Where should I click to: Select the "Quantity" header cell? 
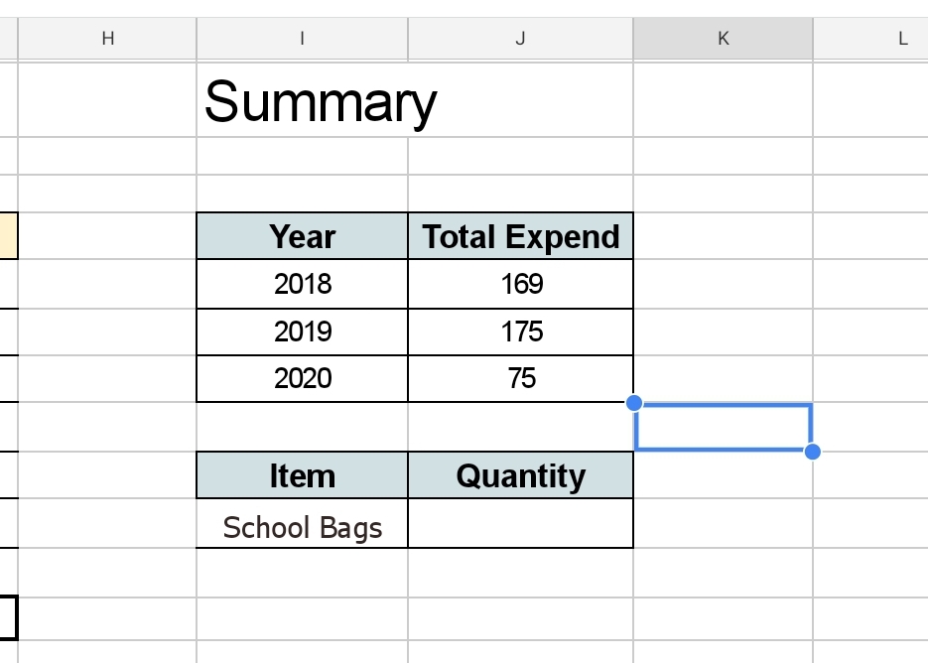point(520,475)
